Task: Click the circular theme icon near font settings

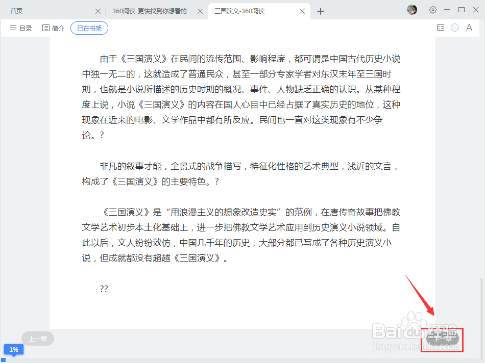Action: (454, 28)
